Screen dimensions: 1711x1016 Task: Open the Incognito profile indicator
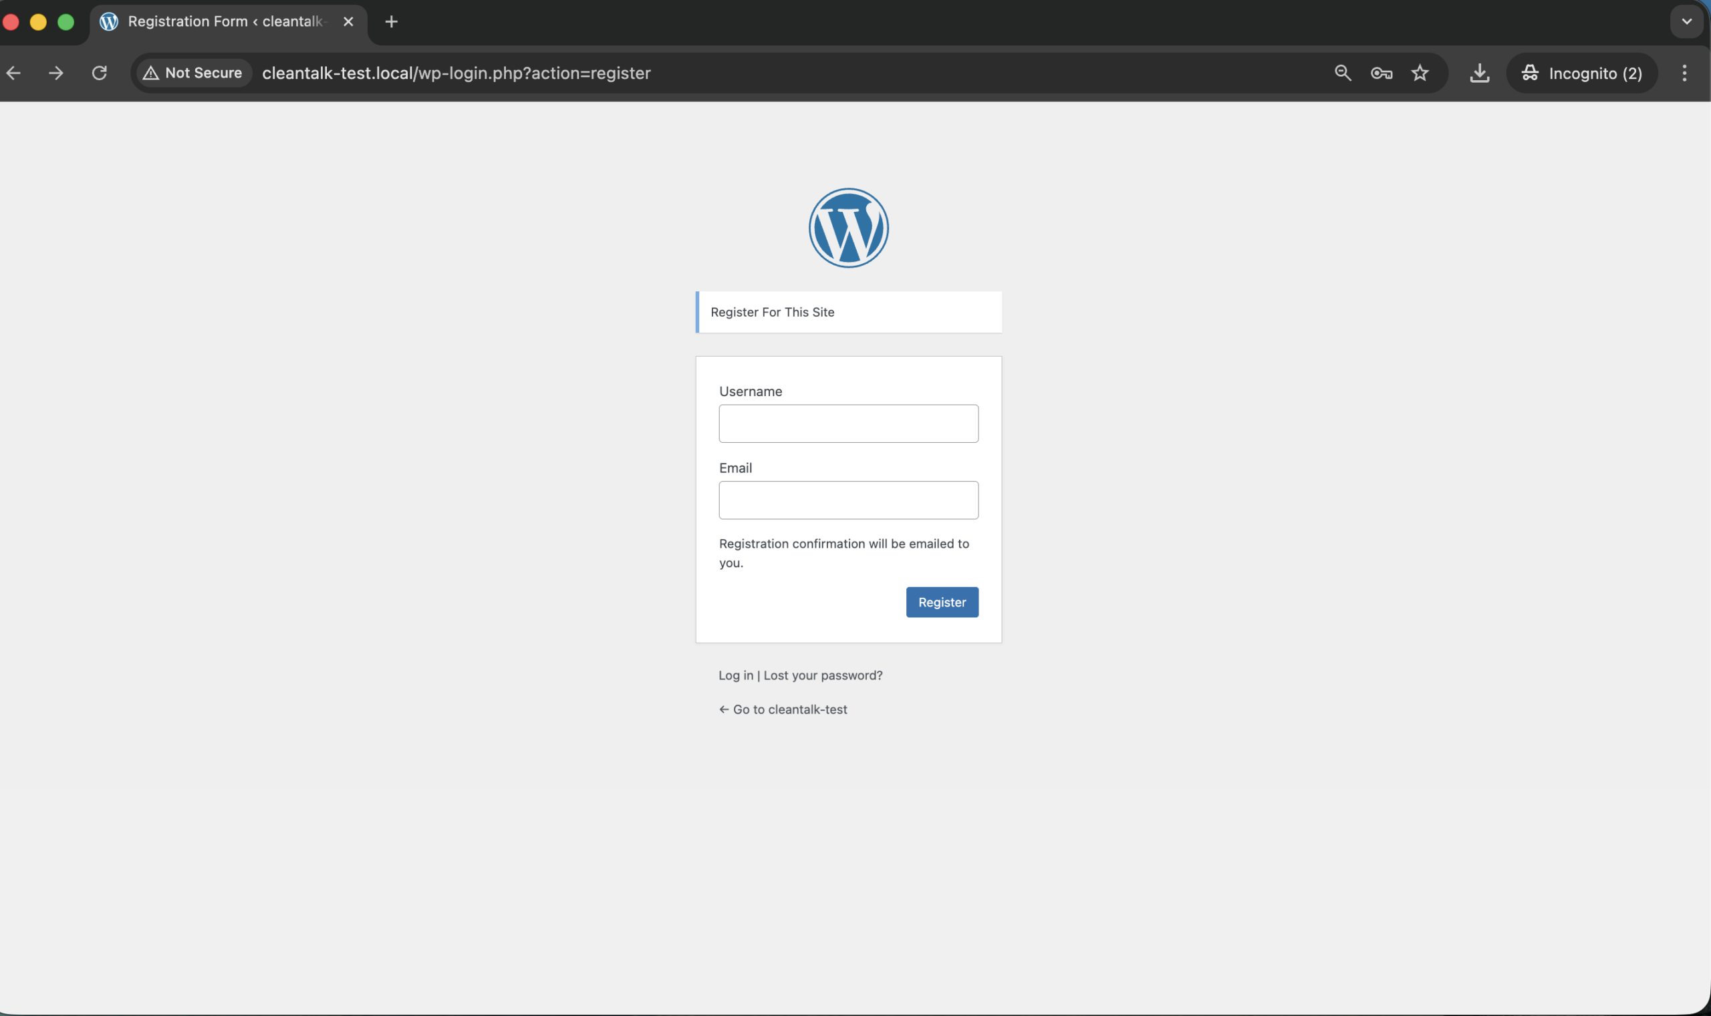coord(1581,73)
